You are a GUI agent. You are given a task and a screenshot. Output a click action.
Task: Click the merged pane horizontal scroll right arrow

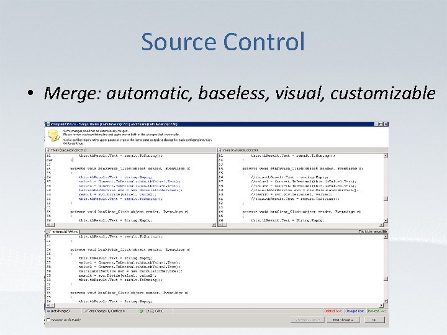381,305
